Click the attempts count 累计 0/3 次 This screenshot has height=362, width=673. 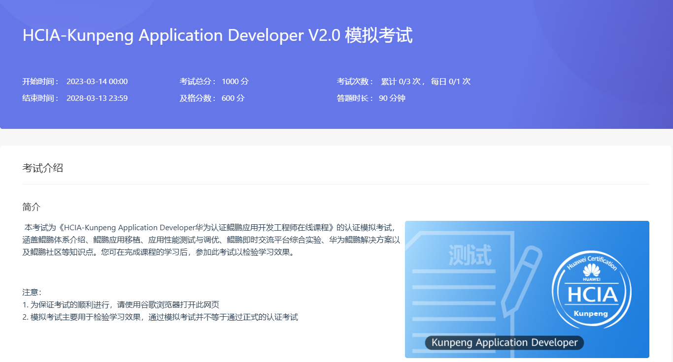[x=400, y=82]
